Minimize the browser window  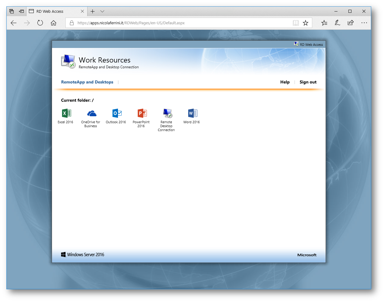click(x=336, y=11)
